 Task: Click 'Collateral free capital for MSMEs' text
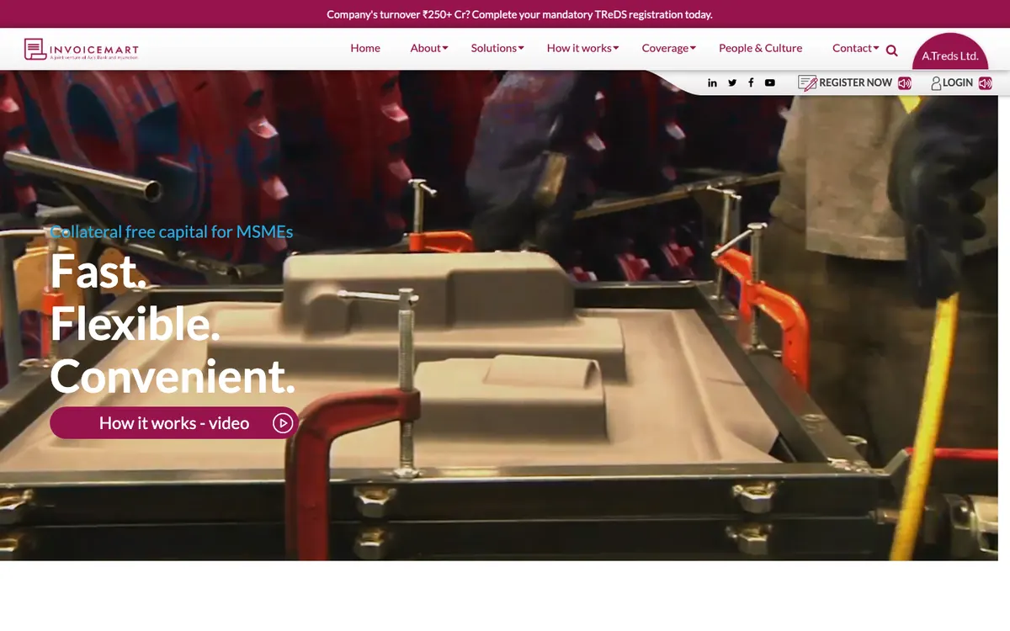click(172, 231)
